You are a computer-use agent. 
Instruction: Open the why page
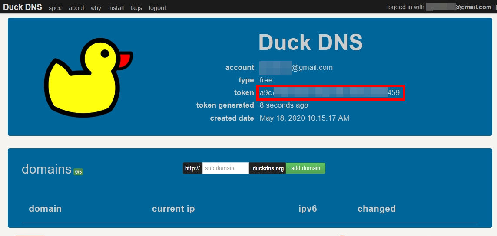(96, 8)
